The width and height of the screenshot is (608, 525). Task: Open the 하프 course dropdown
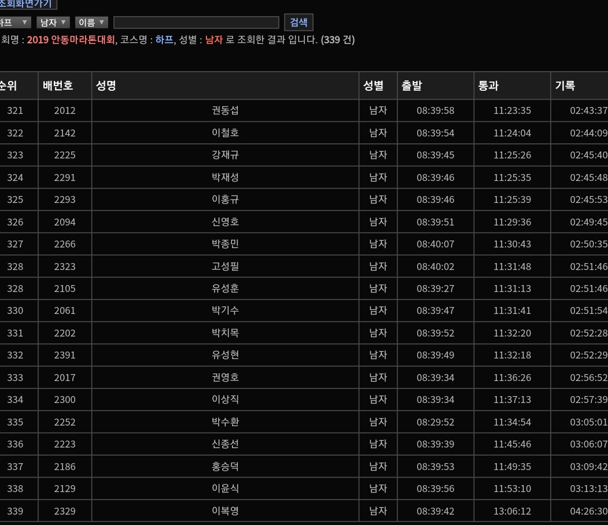14,23
